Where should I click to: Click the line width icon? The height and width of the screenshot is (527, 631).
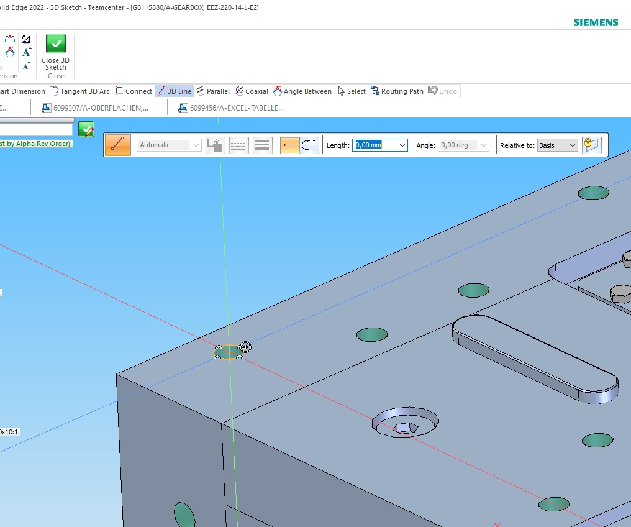coord(262,145)
